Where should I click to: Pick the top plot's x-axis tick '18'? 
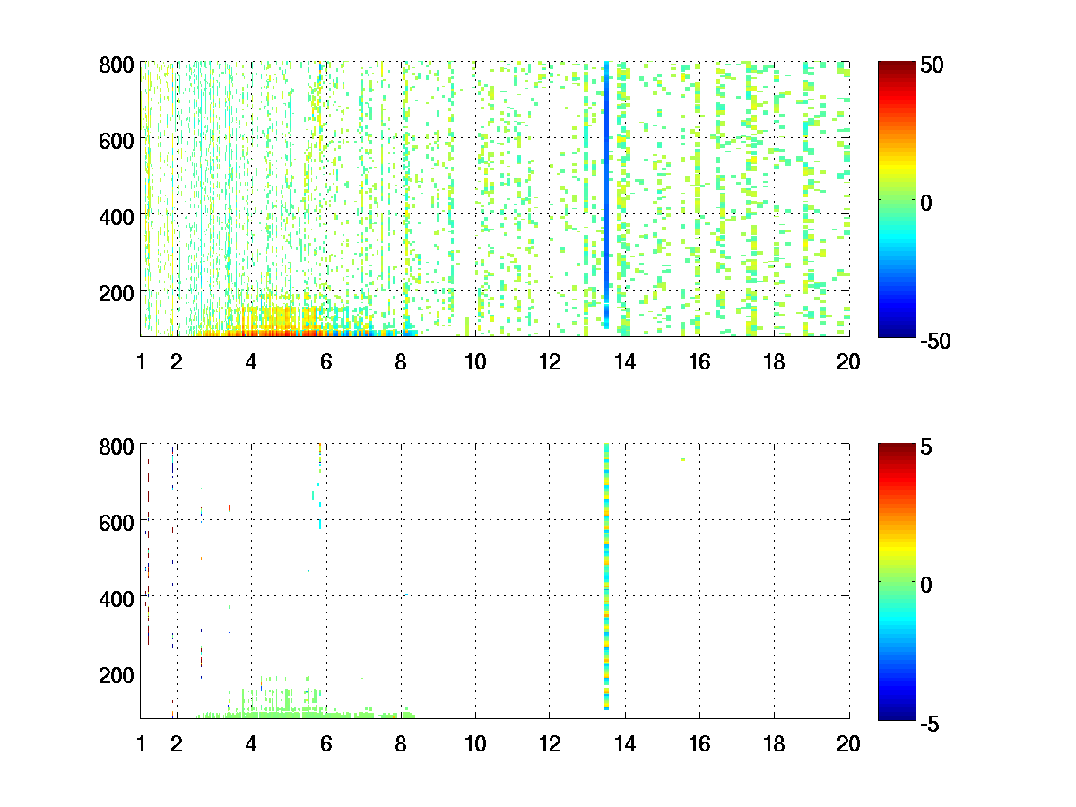click(x=774, y=362)
